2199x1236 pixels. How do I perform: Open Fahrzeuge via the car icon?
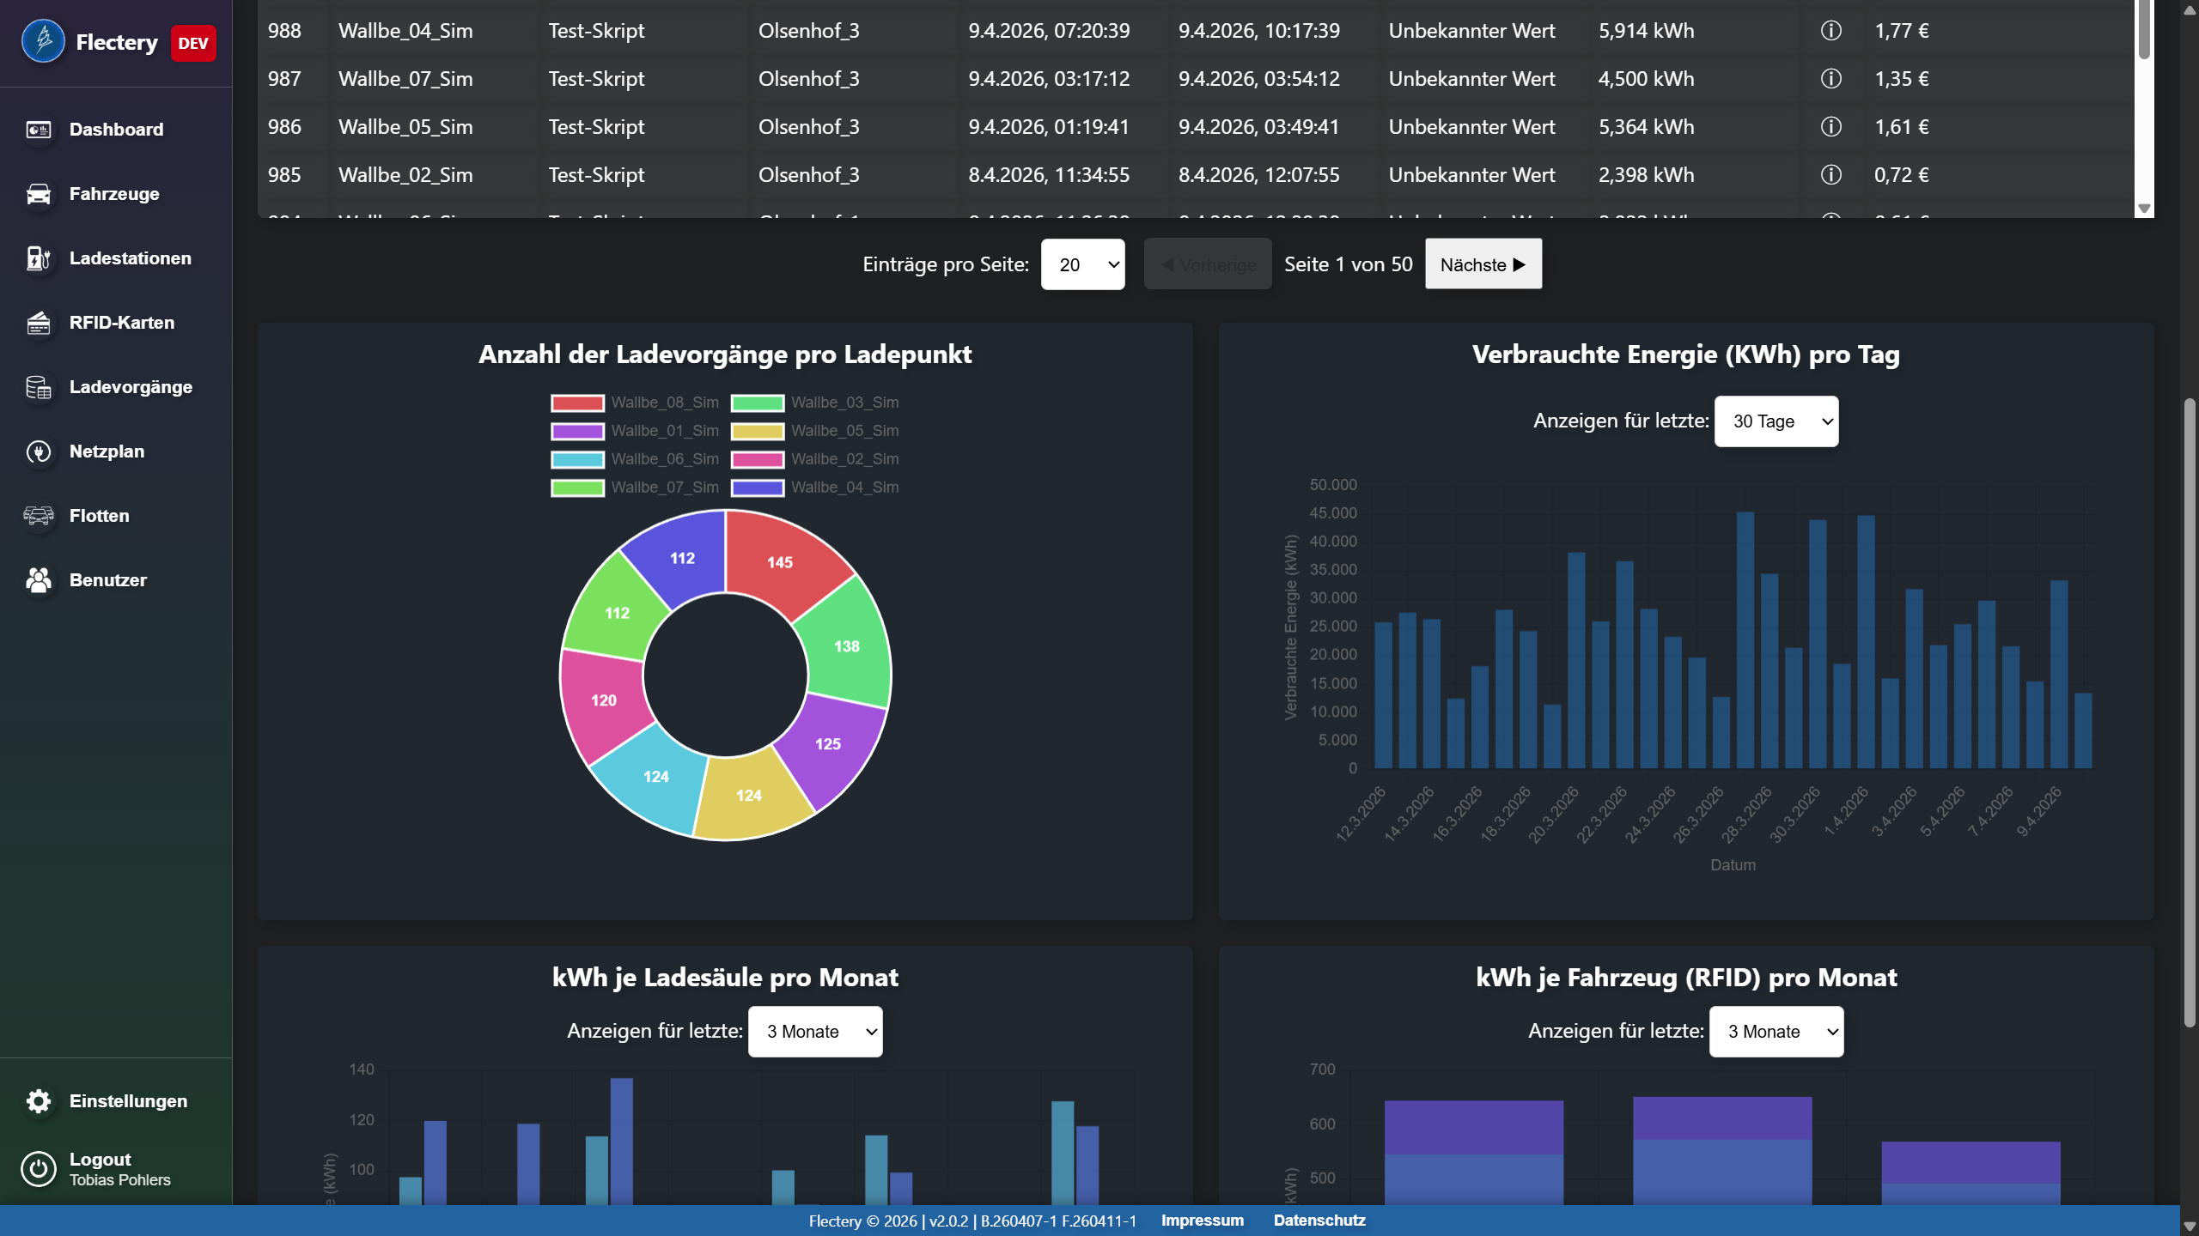point(39,194)
